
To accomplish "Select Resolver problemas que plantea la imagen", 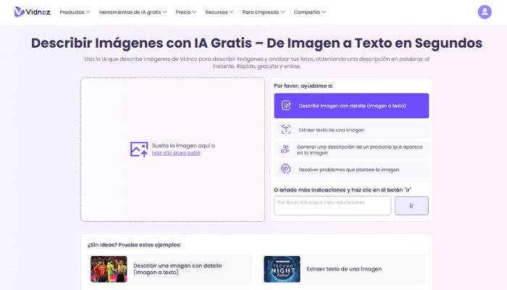I will pyautogui.click(x=351, y=169).
